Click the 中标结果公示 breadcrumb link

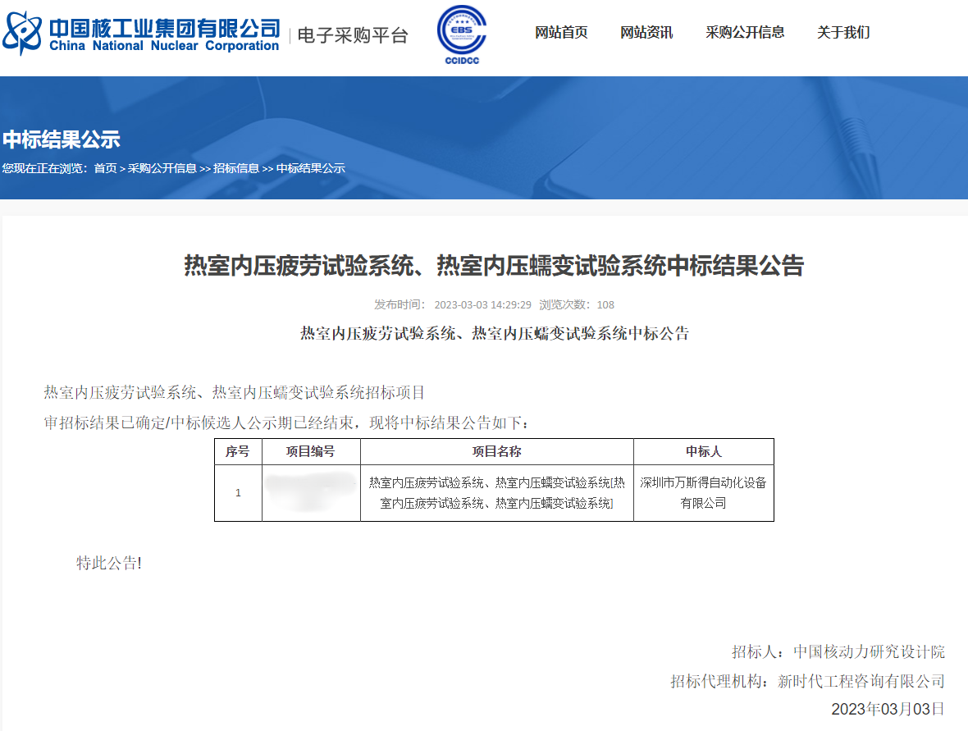pyautogui.click(x=311, y=168)
